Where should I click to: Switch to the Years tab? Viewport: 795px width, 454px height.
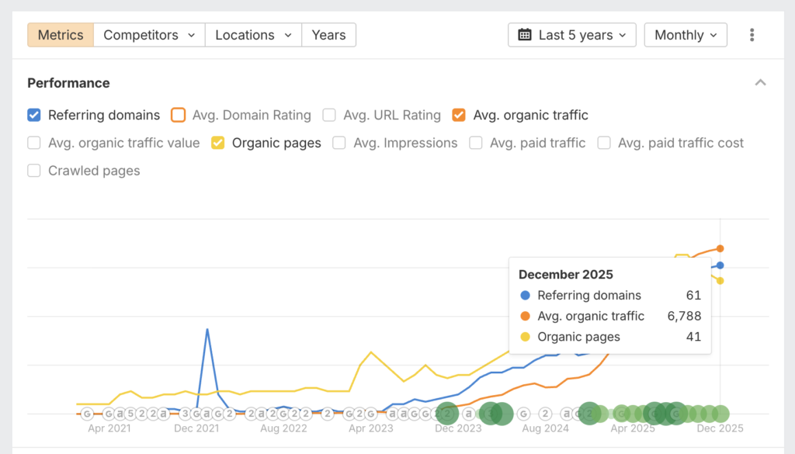pyautogui.click(x=328, y=35)
